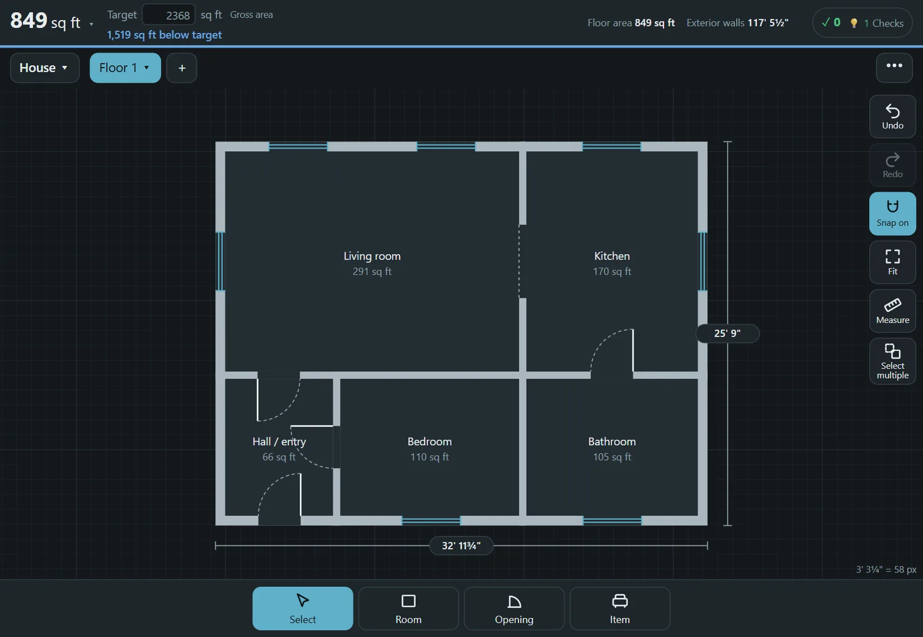Select the Living room left wall window

pos(220,262)
